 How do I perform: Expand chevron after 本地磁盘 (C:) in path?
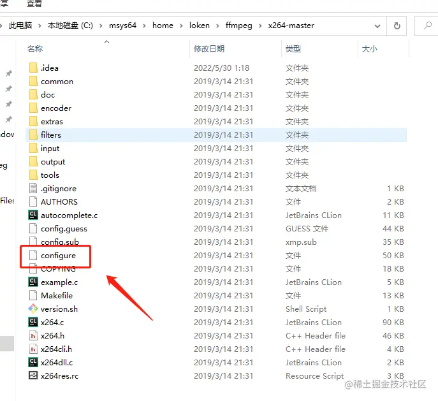(101, 26)
